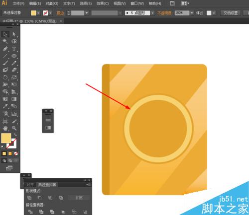Screen dimensions: 249x215
Task: Click the 扩展 button in Pathfinder
Action: [x=79, y=198]
